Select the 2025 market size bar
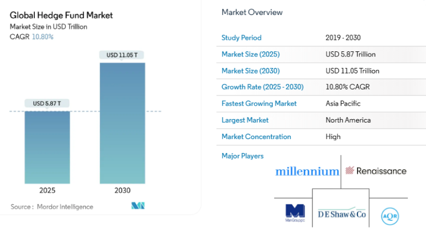The image size is (426, 233). 47,147
